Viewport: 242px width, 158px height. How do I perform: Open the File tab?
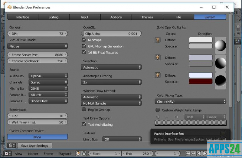click(x=178, y=17)
